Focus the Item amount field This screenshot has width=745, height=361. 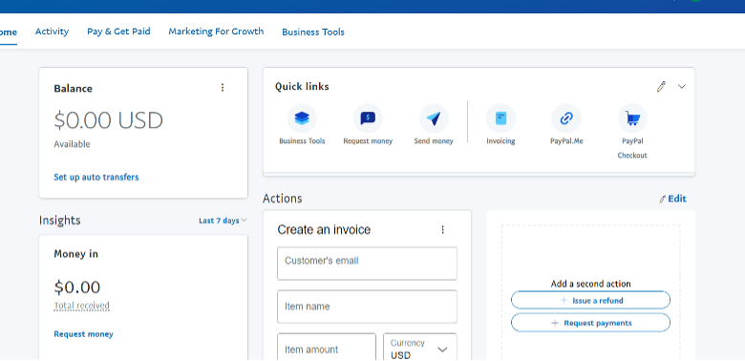click(327, 348)
